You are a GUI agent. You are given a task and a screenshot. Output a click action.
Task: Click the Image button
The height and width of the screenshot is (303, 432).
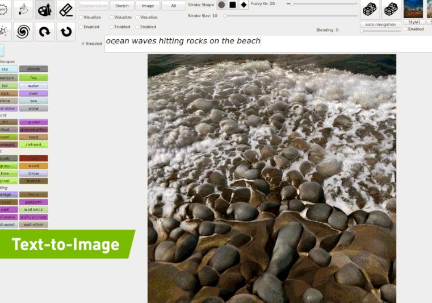tap(148, 6)
